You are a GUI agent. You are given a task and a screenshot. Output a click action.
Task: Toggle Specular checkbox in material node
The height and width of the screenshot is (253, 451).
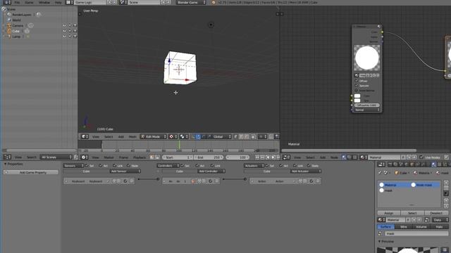pos(357,86)
